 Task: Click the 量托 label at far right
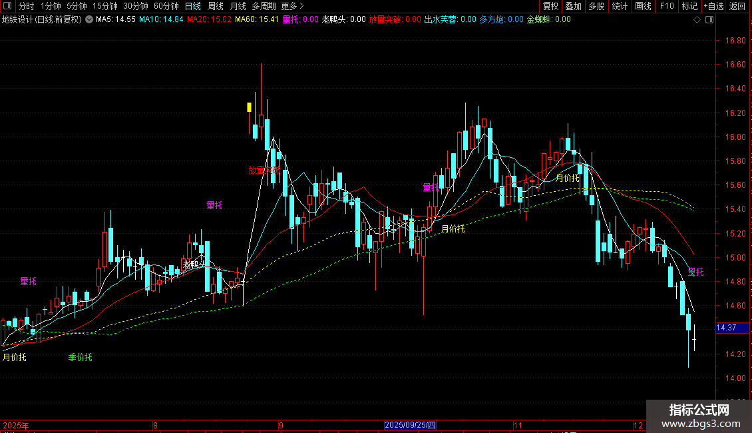click(x=696, y=272)
